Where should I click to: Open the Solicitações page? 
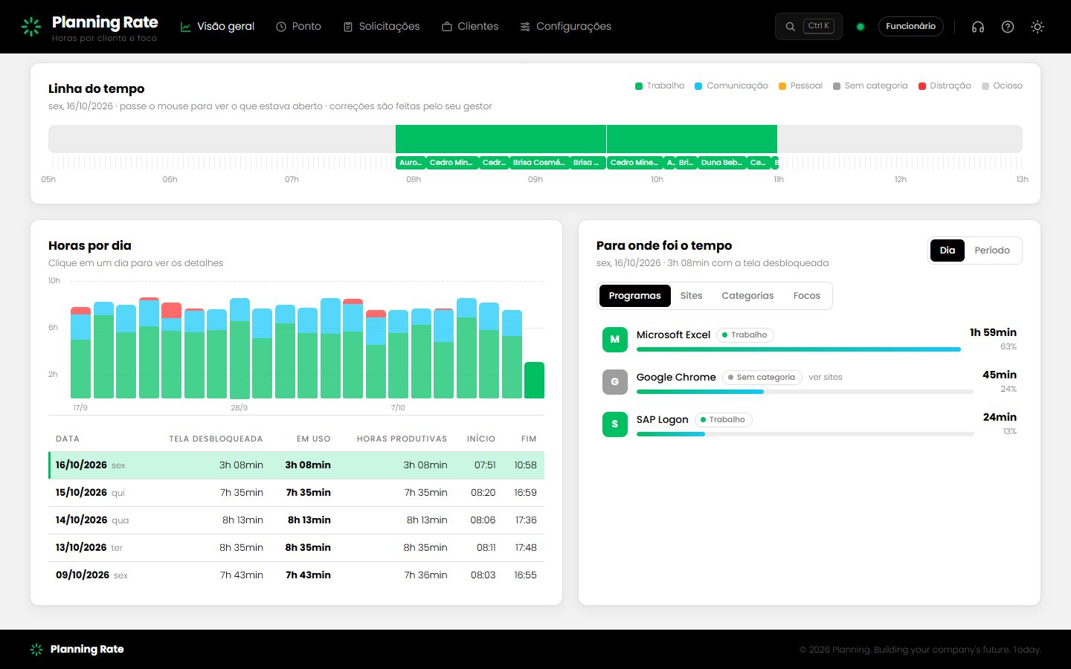tap(381, 27)
